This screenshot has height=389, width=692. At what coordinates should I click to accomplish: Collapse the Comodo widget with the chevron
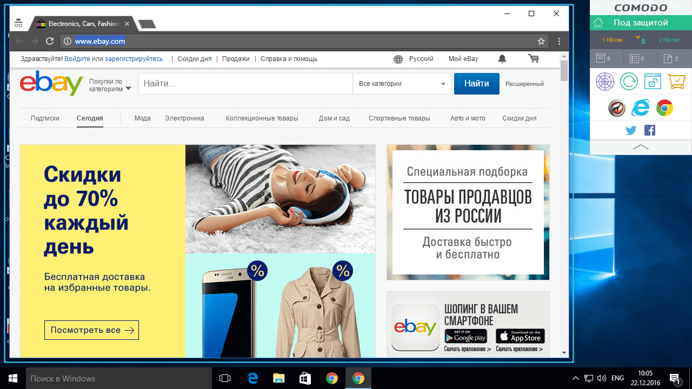(641, 146)
